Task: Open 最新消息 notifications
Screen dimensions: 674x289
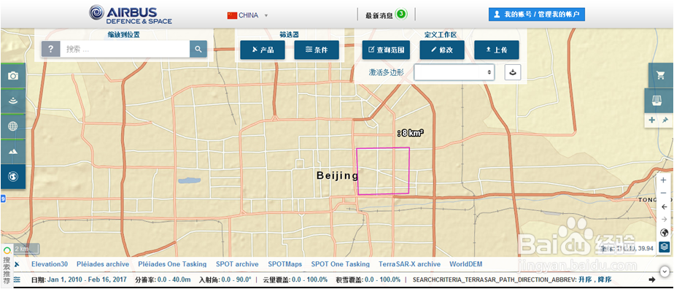Action: point(379,15)
